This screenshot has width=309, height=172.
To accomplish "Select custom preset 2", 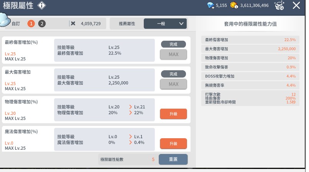I will coord(42,23).
